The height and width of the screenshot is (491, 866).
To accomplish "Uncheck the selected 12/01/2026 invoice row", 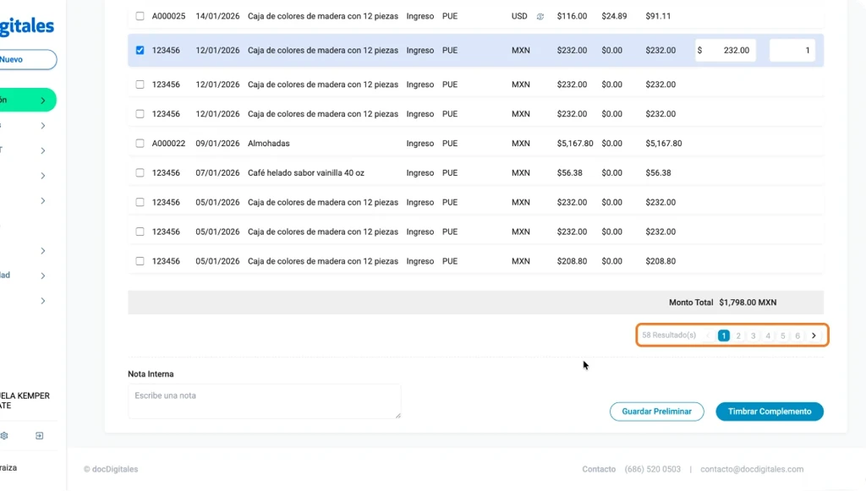I will tap(140, 51).
